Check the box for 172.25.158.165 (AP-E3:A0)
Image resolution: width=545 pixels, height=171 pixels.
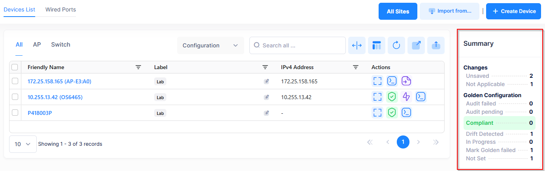pyautogui.click(x=15, y=81)
